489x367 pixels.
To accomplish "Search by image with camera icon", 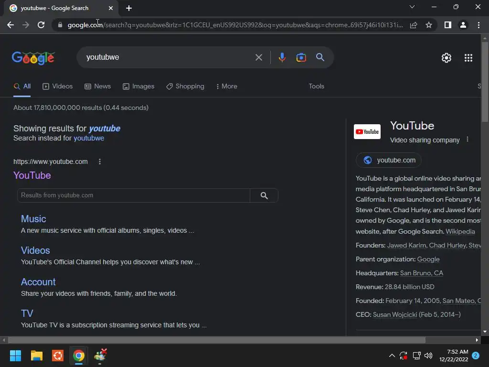I will [301, 57].
